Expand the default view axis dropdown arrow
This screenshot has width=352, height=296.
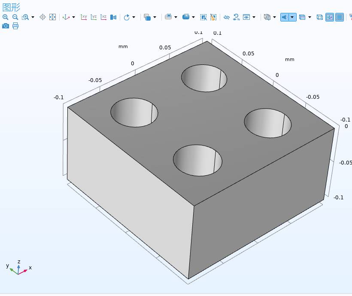73,17
